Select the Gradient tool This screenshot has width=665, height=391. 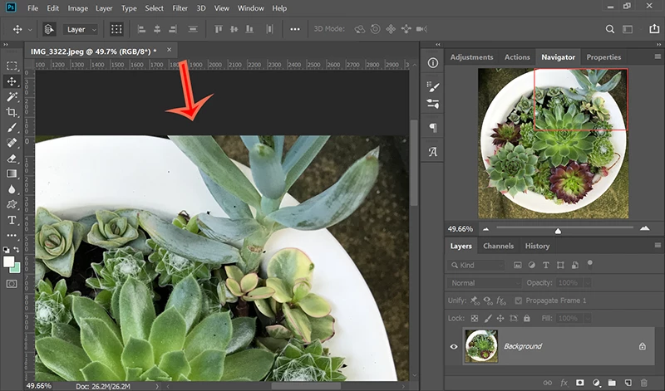coord(12,174)
